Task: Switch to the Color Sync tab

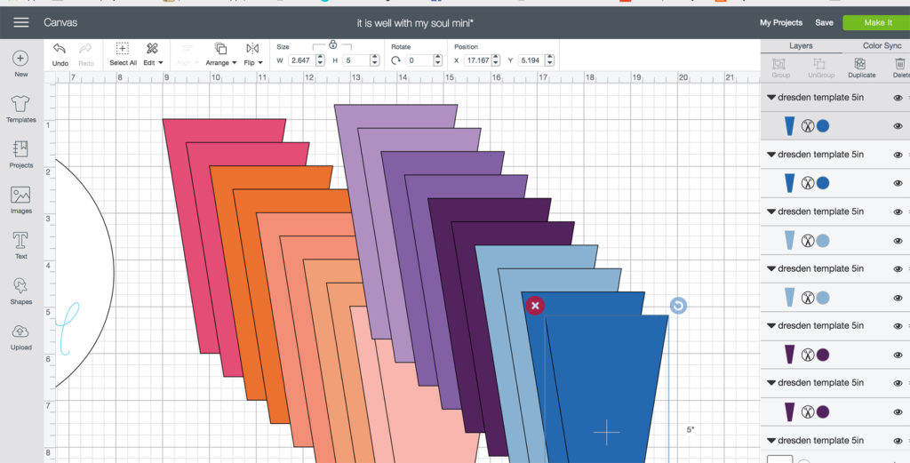Action: (x=882, y=46)
